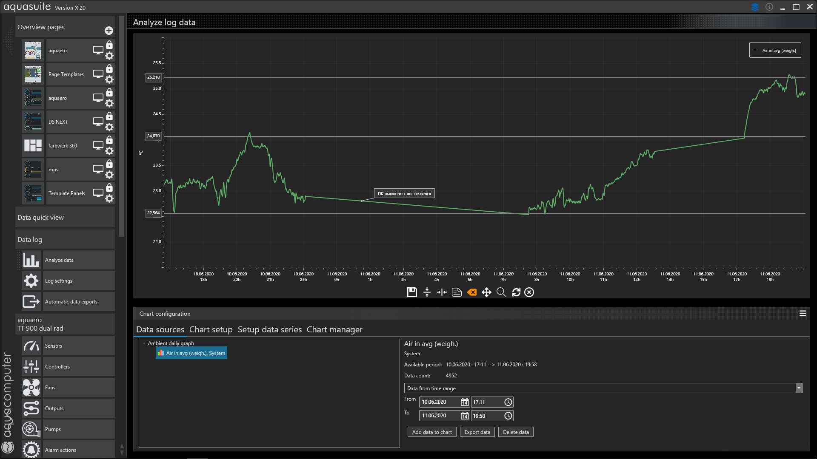Click the save chart floppy disk icon
The image size is (817, 459).
click(x=411, y=292)
